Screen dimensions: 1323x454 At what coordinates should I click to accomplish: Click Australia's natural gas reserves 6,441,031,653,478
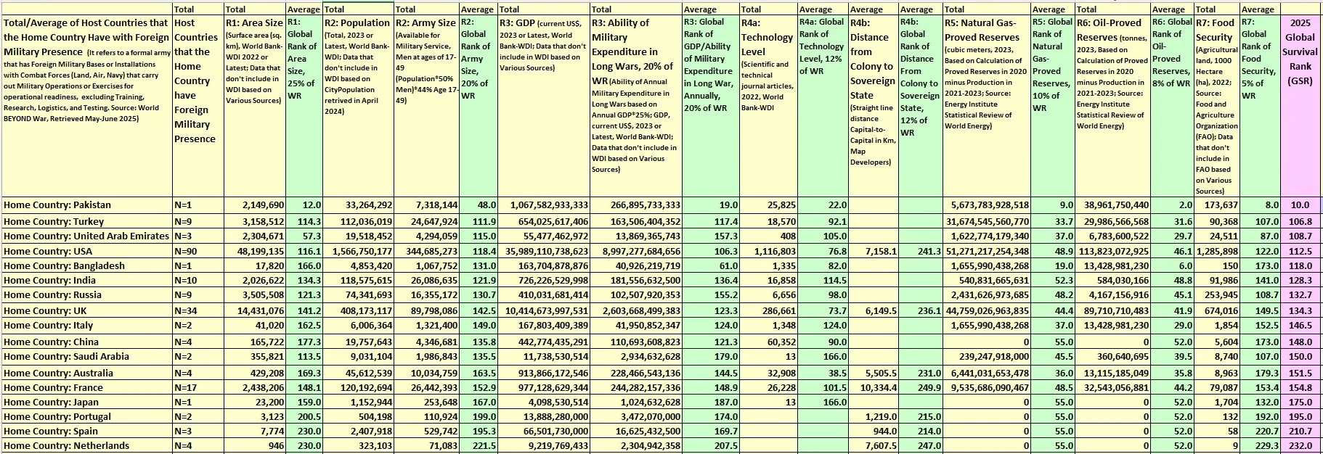click(x=987, y=373)
